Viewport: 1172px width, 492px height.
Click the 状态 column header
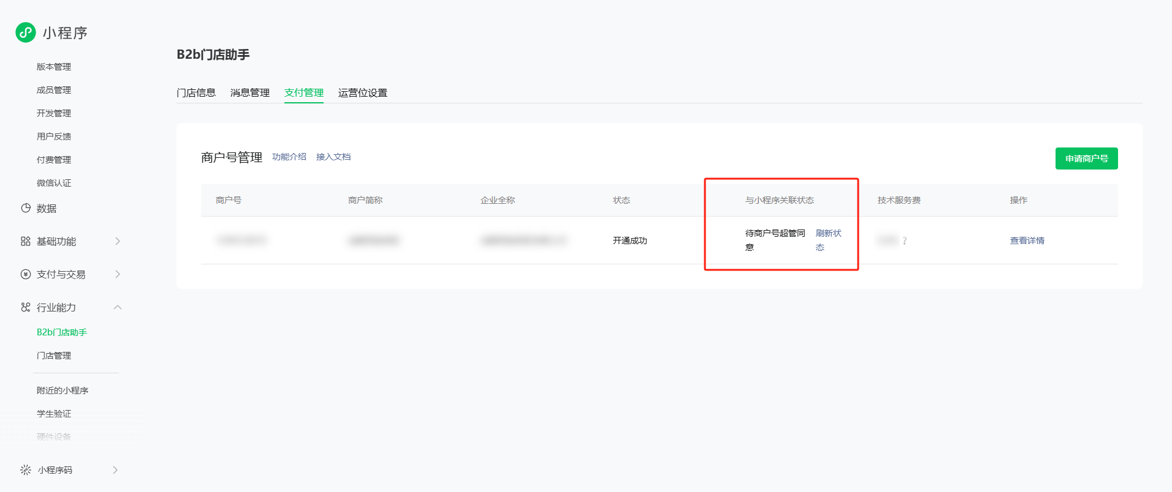(622, 200)
